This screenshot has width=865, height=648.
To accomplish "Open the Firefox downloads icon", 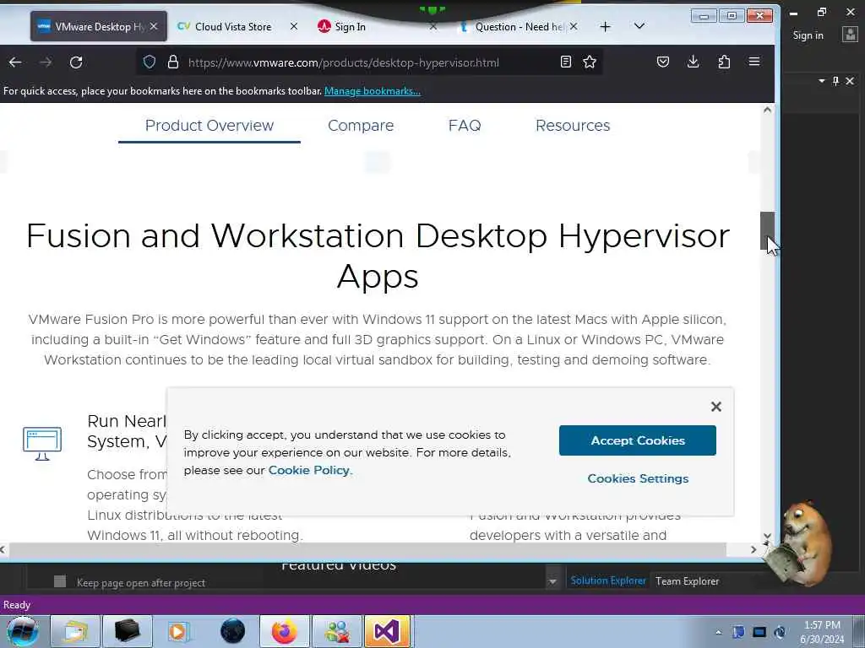I will 694,62.
